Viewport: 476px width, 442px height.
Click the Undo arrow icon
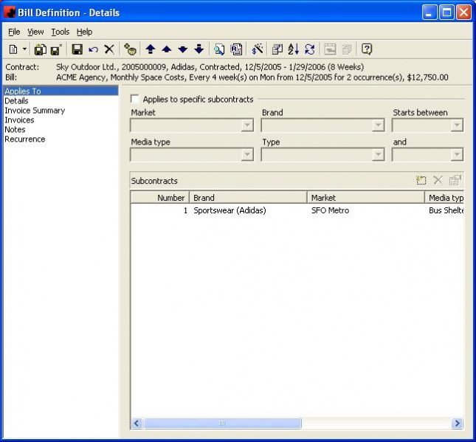coord(93,49)
